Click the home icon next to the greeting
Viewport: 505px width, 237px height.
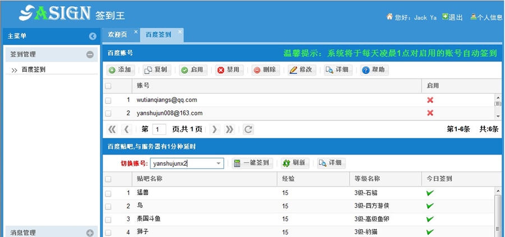390,16
